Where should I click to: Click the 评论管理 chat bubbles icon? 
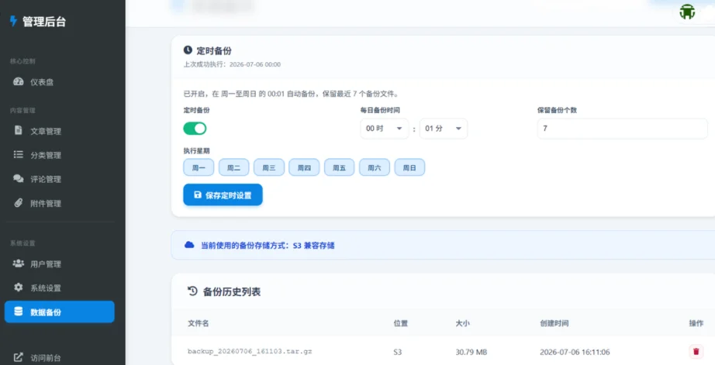pyautogui.click(x=19, y=179)
